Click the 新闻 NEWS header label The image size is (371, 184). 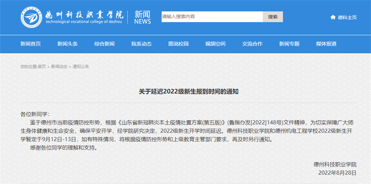coord(142,17)
